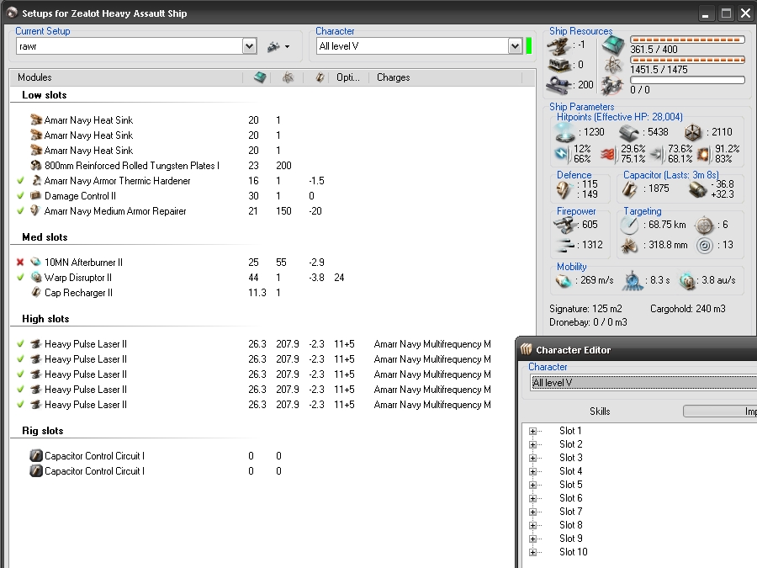Open the Character dropdown arrow for All level V
757x568 pixels.
point(515,46)
